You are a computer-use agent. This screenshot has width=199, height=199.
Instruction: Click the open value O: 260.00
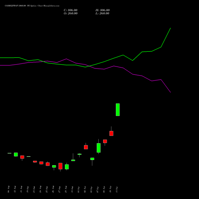tap(70, 14)
